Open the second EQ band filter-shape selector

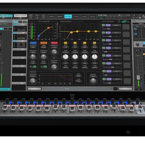click(75, 68)
